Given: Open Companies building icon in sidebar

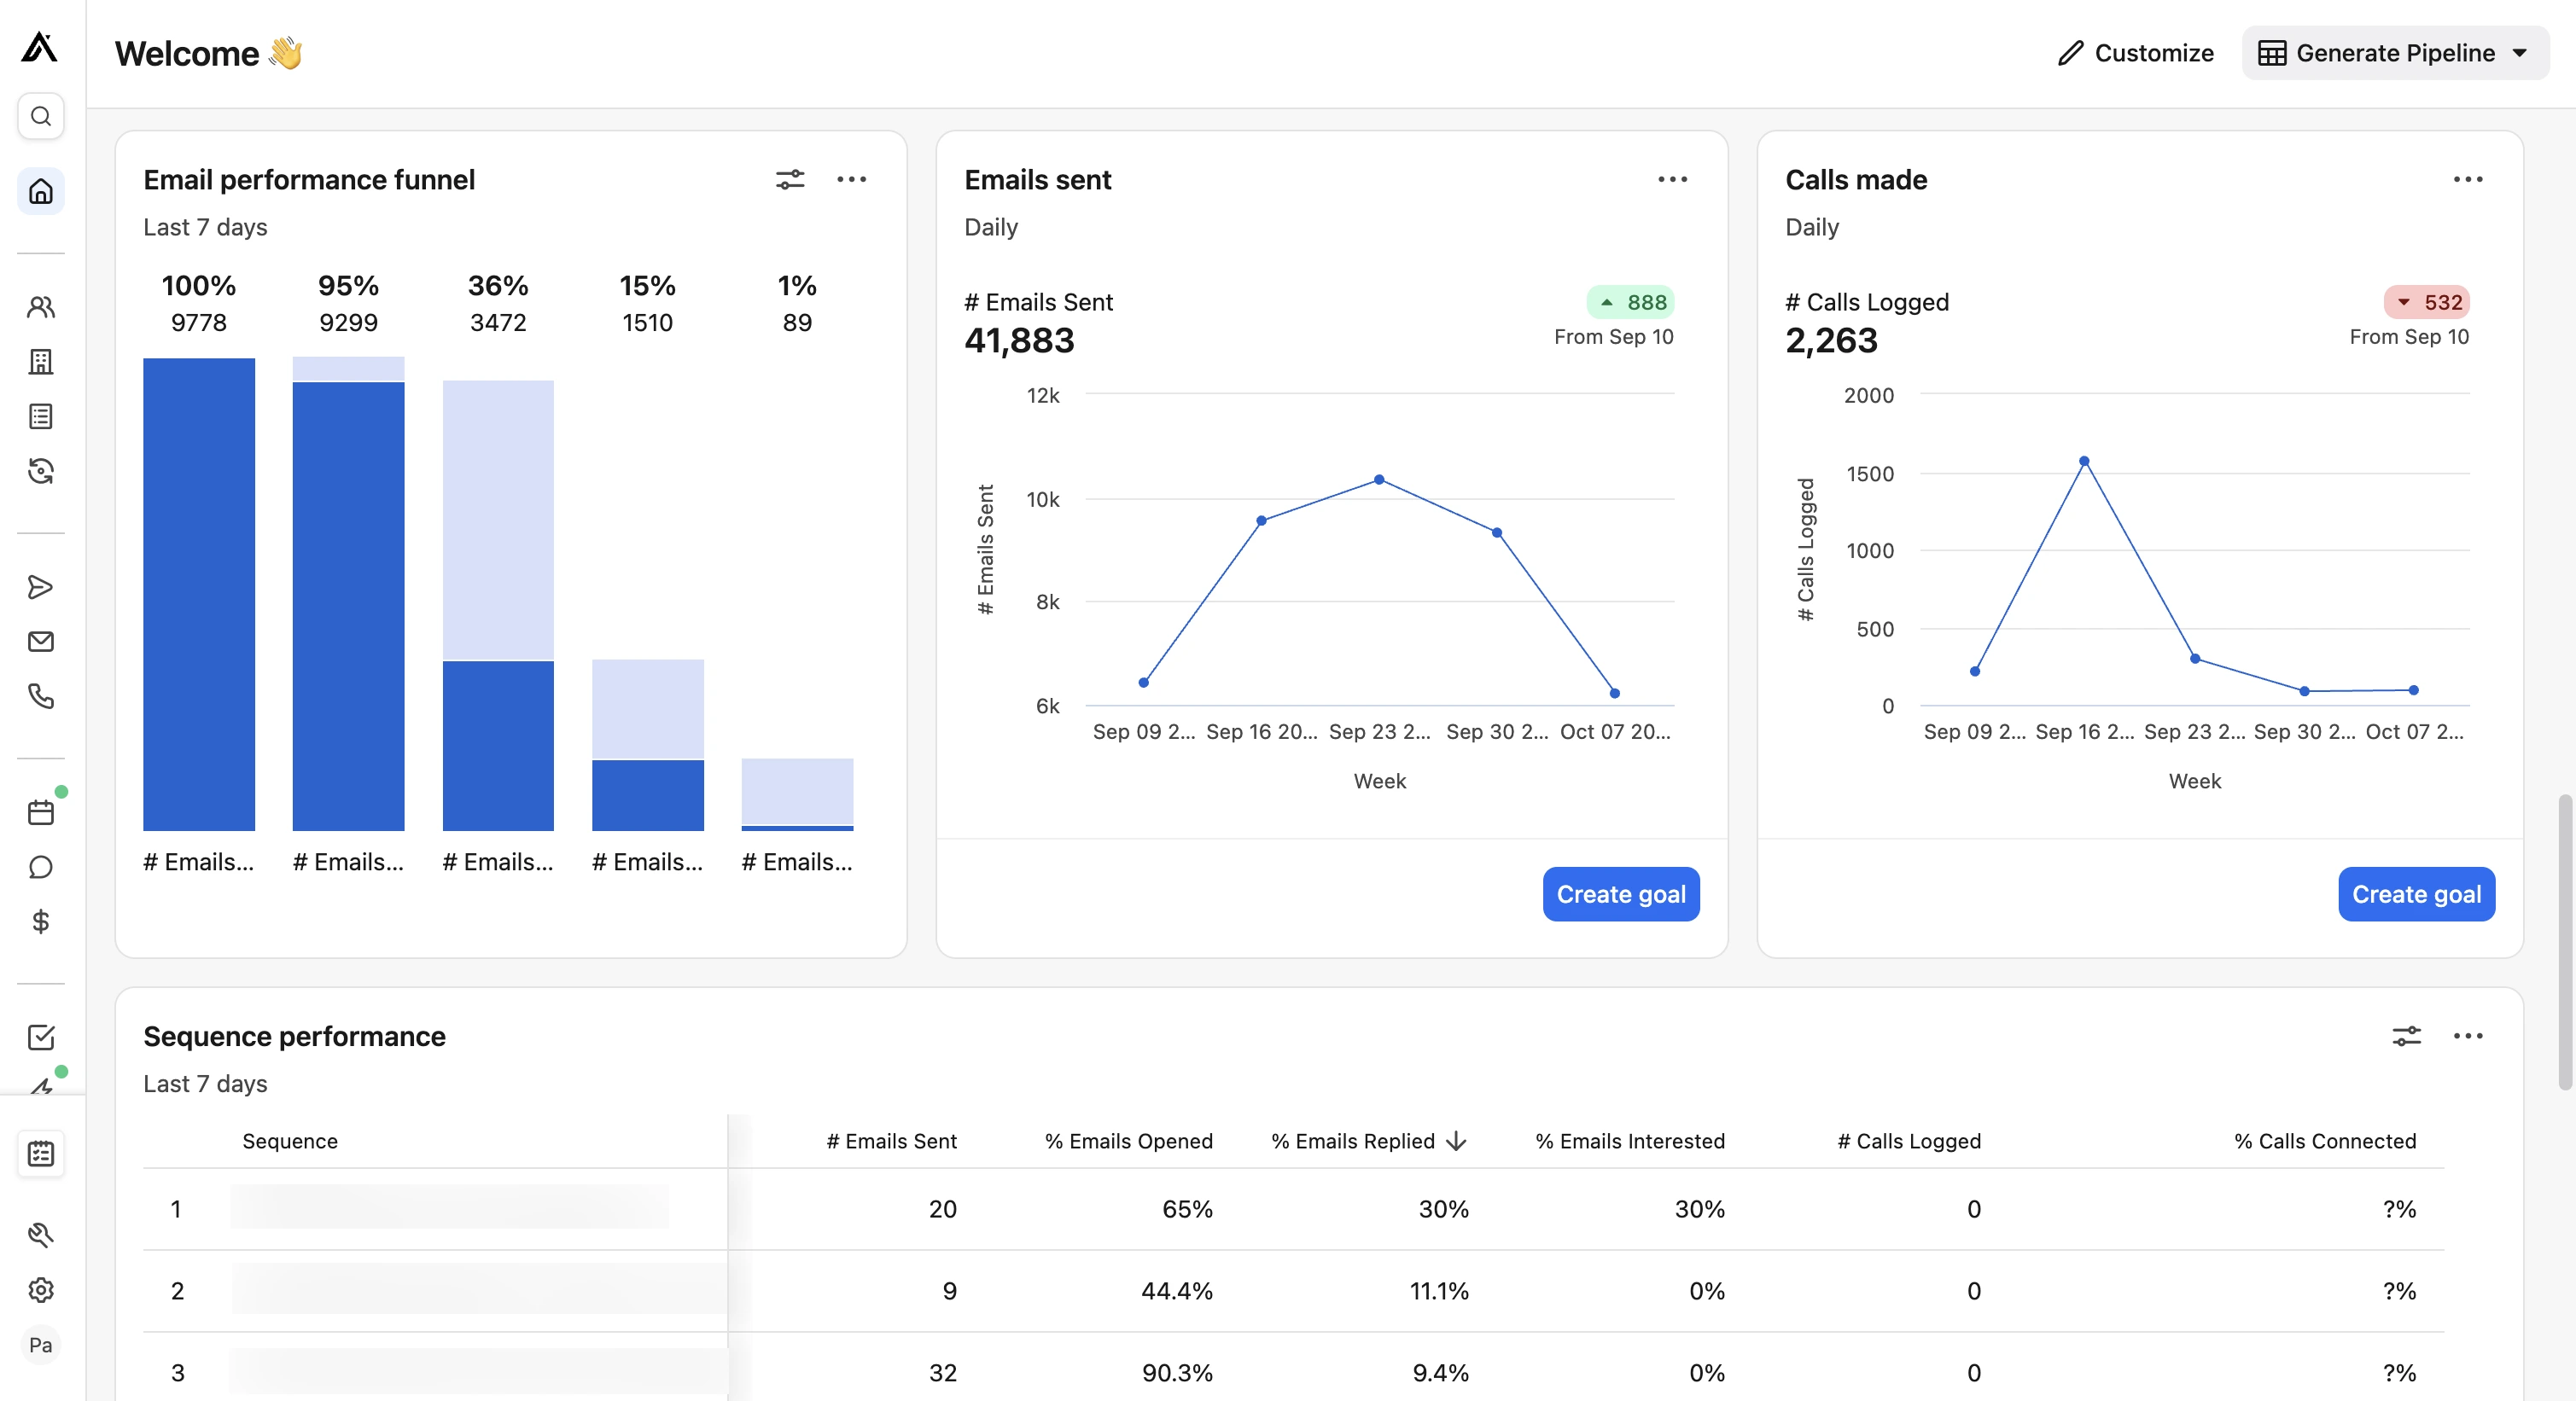Looking at the screenshot, I should point(41,362).
